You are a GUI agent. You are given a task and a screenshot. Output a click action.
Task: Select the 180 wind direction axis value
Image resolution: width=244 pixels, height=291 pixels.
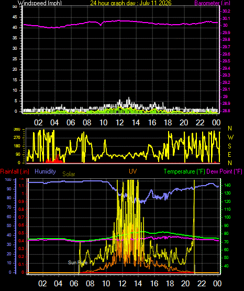point(17,146)
